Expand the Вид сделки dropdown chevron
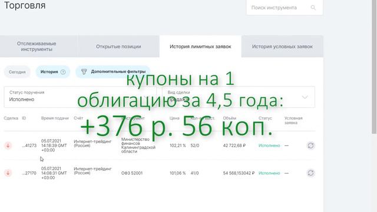Screen dimensions: 377x212 [305, 97]
